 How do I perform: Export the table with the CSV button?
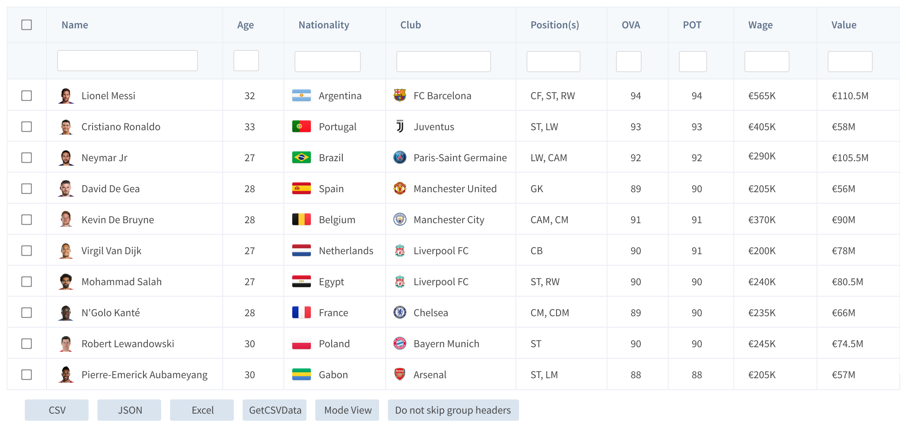click(x=57, y=410)
